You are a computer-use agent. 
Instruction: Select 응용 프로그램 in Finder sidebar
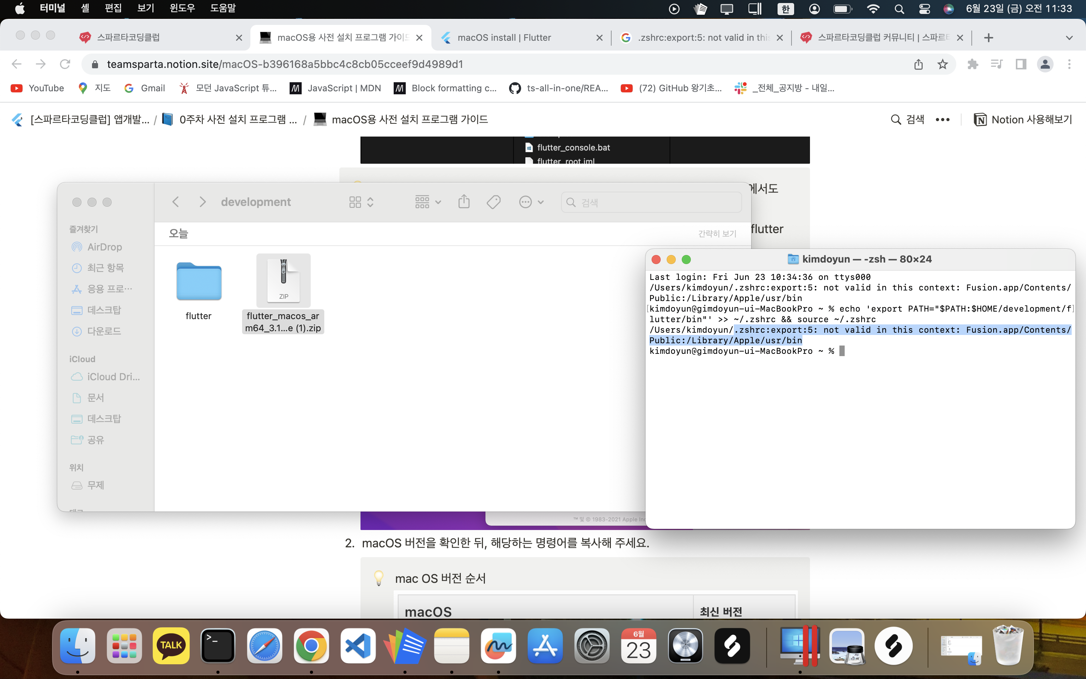coord(102,289)
